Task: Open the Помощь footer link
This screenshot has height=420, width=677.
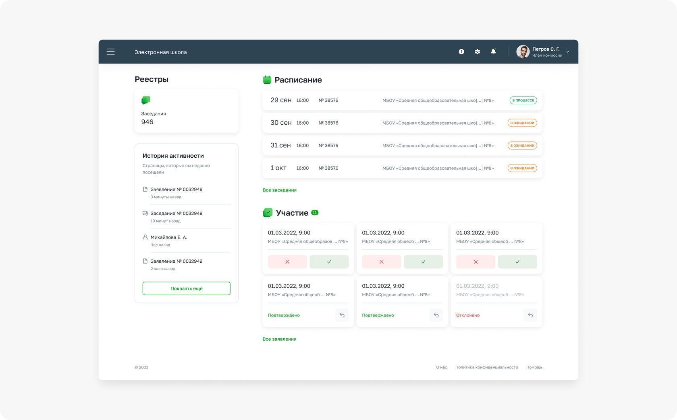Action: pyautogui.click(x=534, y=367)
